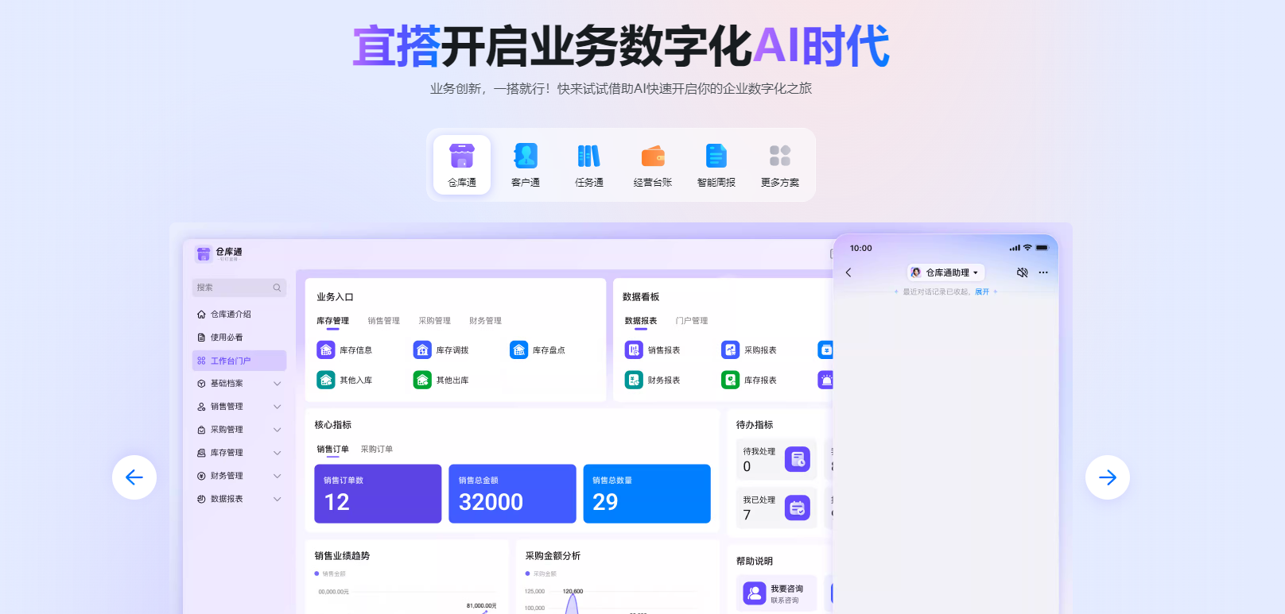Expand the sidebar 数据报表 chevron

point(278,499)
